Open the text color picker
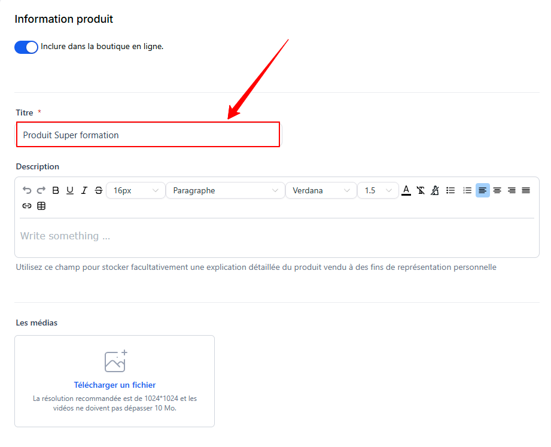Screen dimensions: 551x447 tap(406, 190)
